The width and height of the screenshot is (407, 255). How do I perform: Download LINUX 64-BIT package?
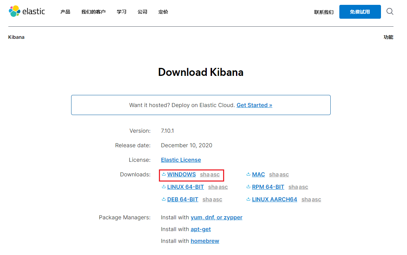coord(186,187)
